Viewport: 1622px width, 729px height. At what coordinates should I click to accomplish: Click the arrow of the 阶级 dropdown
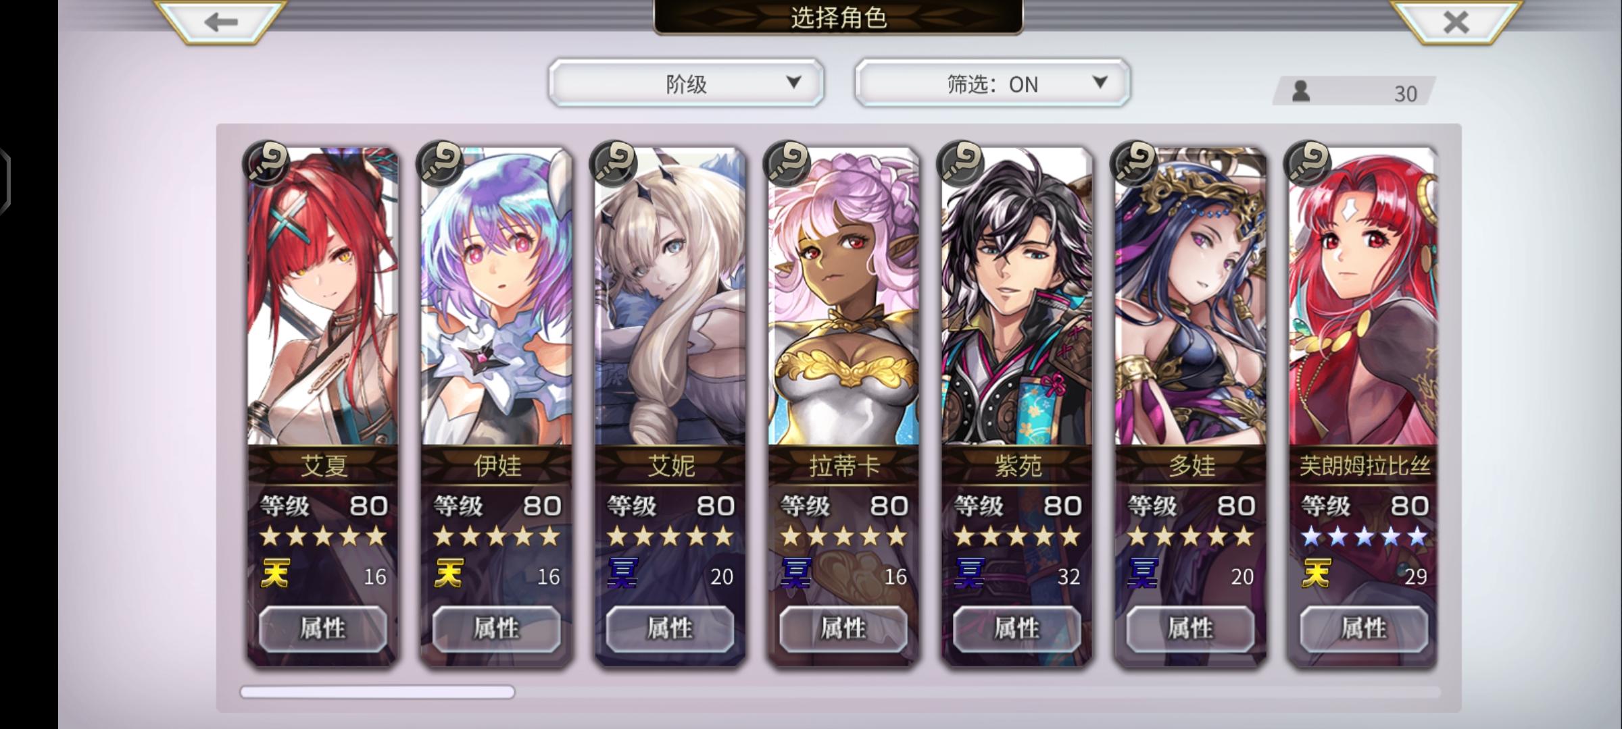point(794,82)
